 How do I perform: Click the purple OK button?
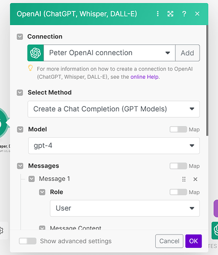click(193, 241)
